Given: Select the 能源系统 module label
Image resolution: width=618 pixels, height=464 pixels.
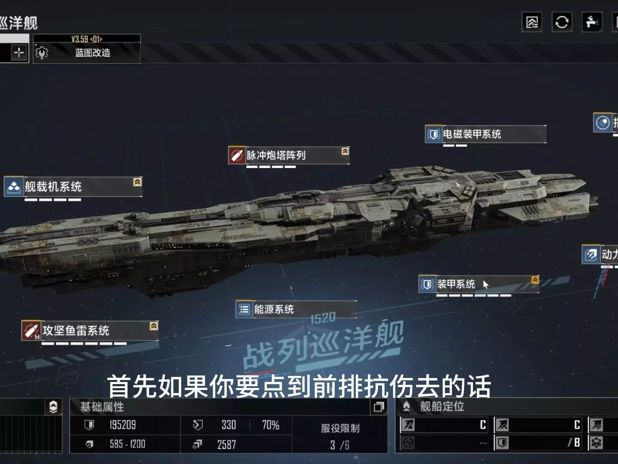Looking at the screenshot, I should (x=274, y=309).
